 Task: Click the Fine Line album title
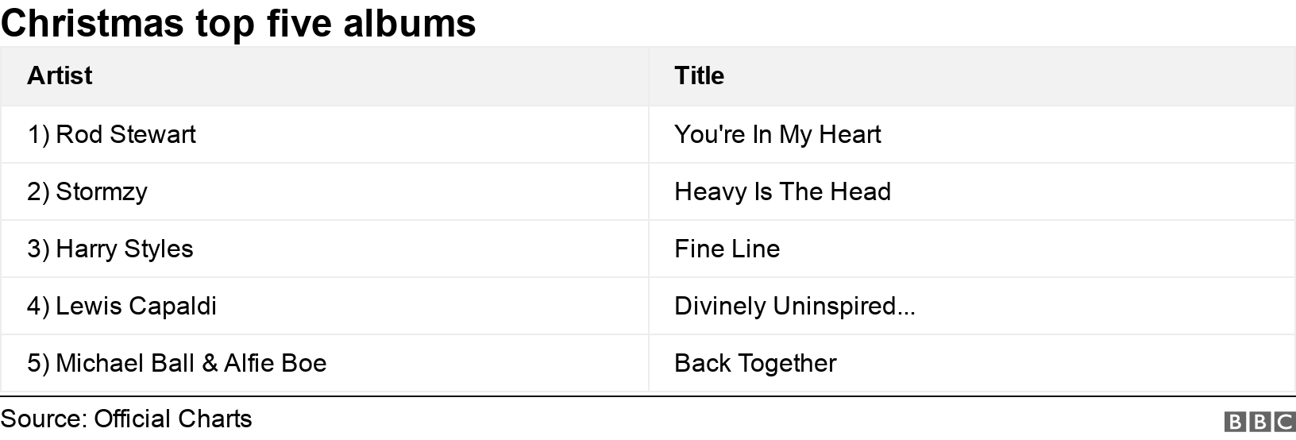[x=727, y=249]
